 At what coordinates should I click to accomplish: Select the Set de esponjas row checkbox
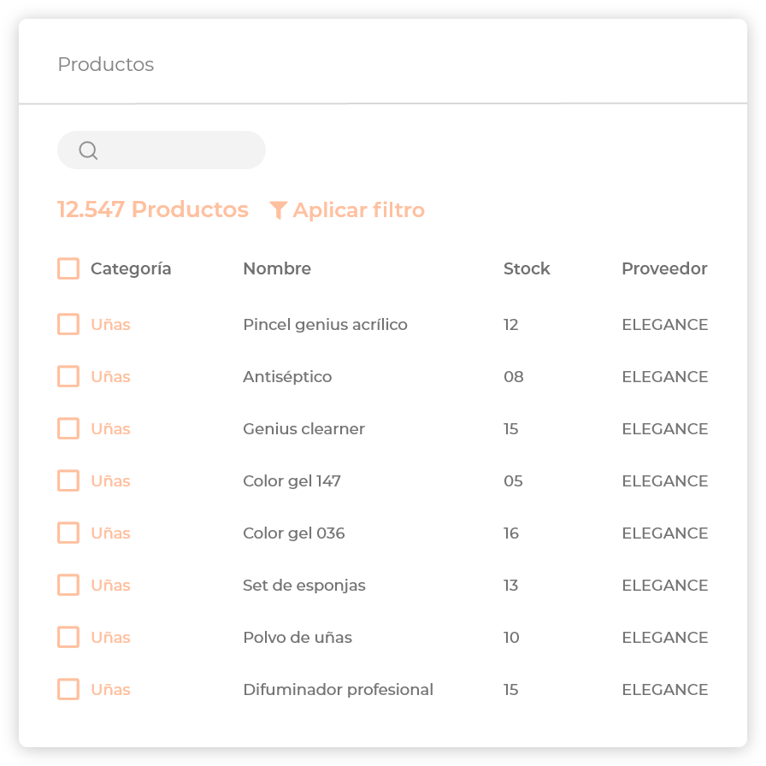(x=68, y=585)
